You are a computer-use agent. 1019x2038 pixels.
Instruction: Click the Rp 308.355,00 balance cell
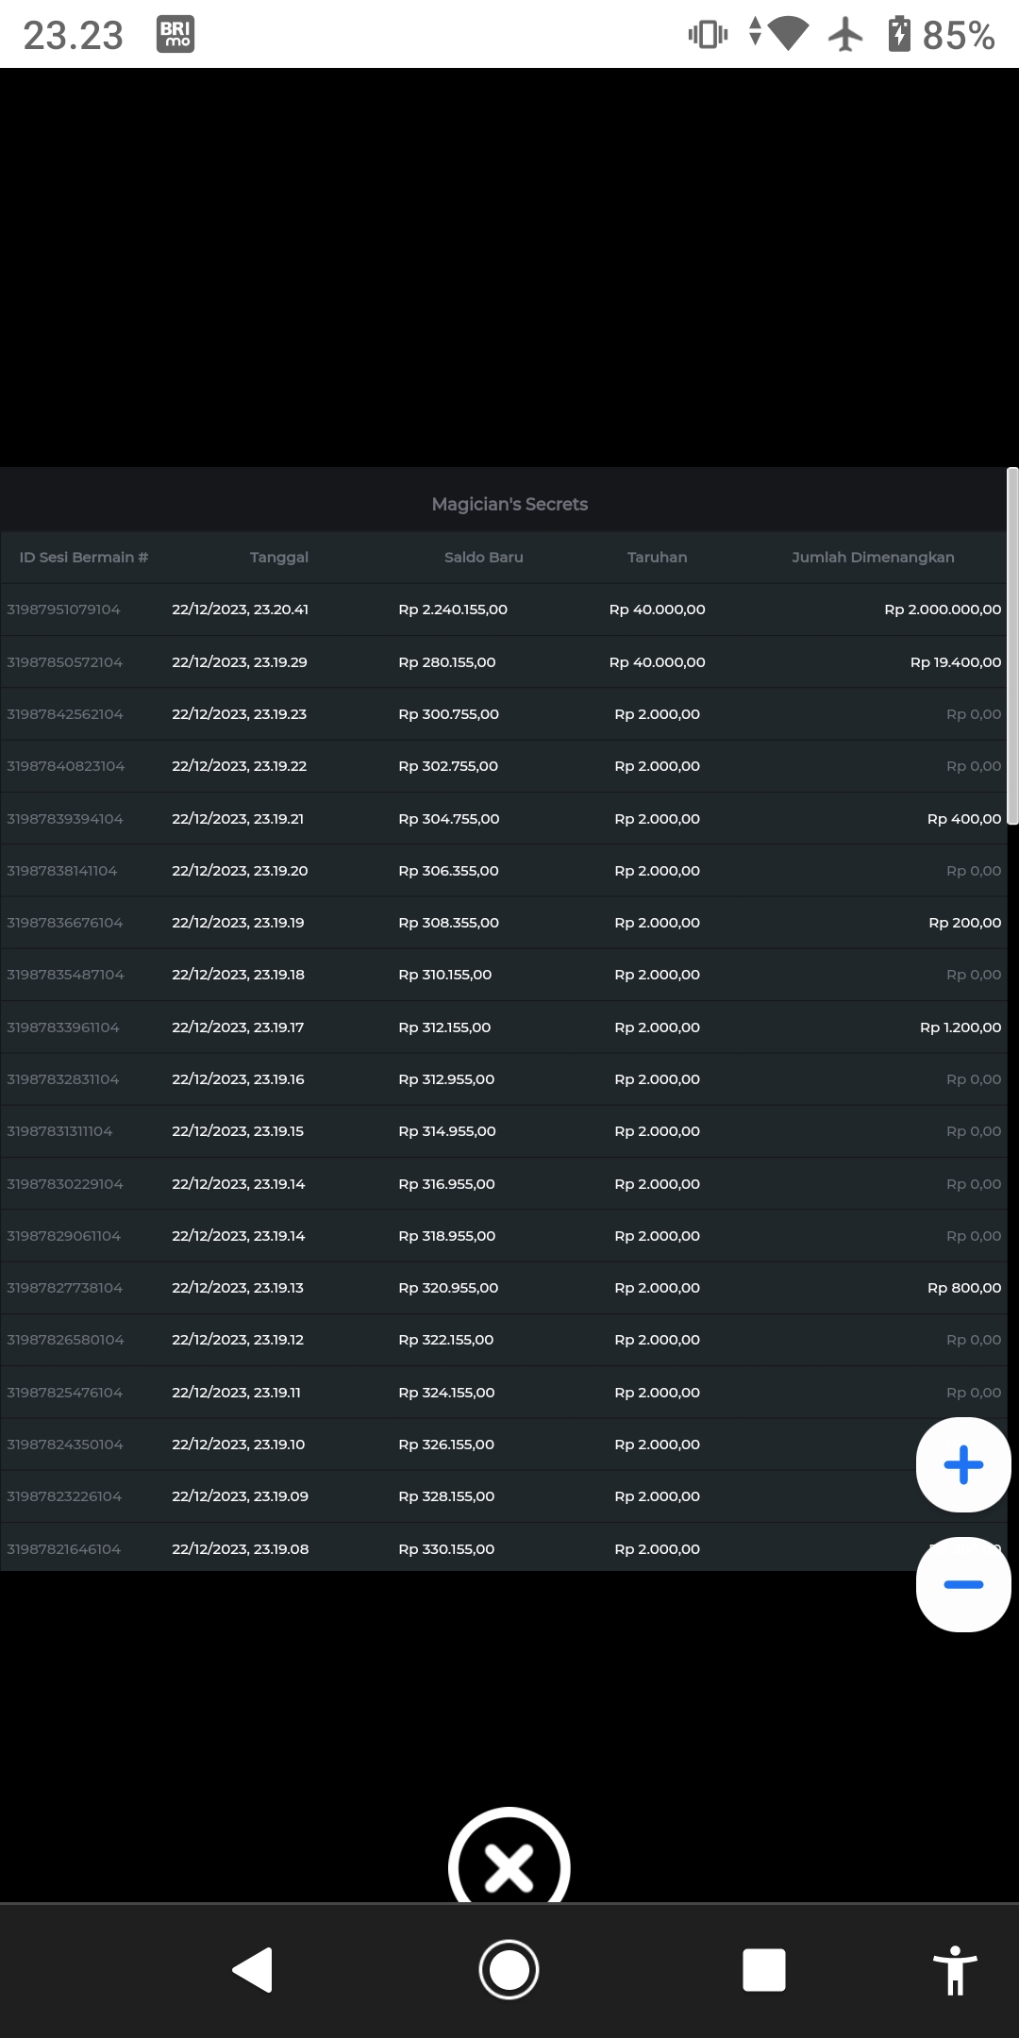(449, 923)
